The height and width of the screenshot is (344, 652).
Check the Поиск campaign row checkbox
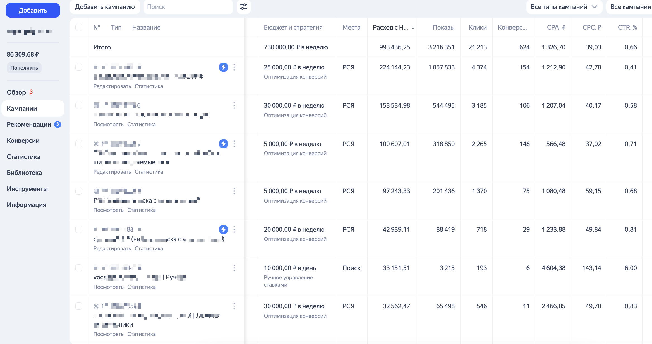pyautogui.click(x=79, y=268)
